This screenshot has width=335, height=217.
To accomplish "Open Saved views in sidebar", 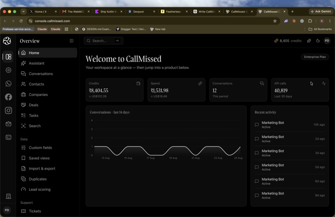I will coord(48,158).
